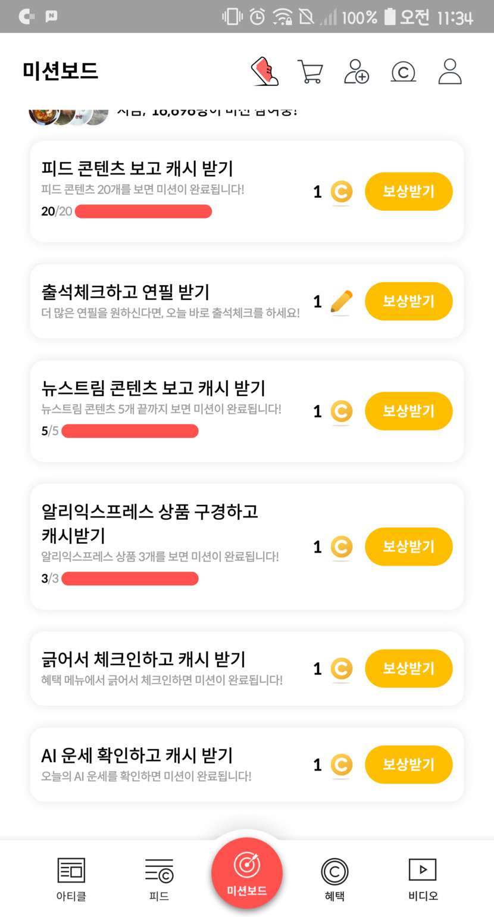Claim reward for 뉴스트림 콘텐츠 mission
The image size is (494, 917).
[x=408, y=411]
